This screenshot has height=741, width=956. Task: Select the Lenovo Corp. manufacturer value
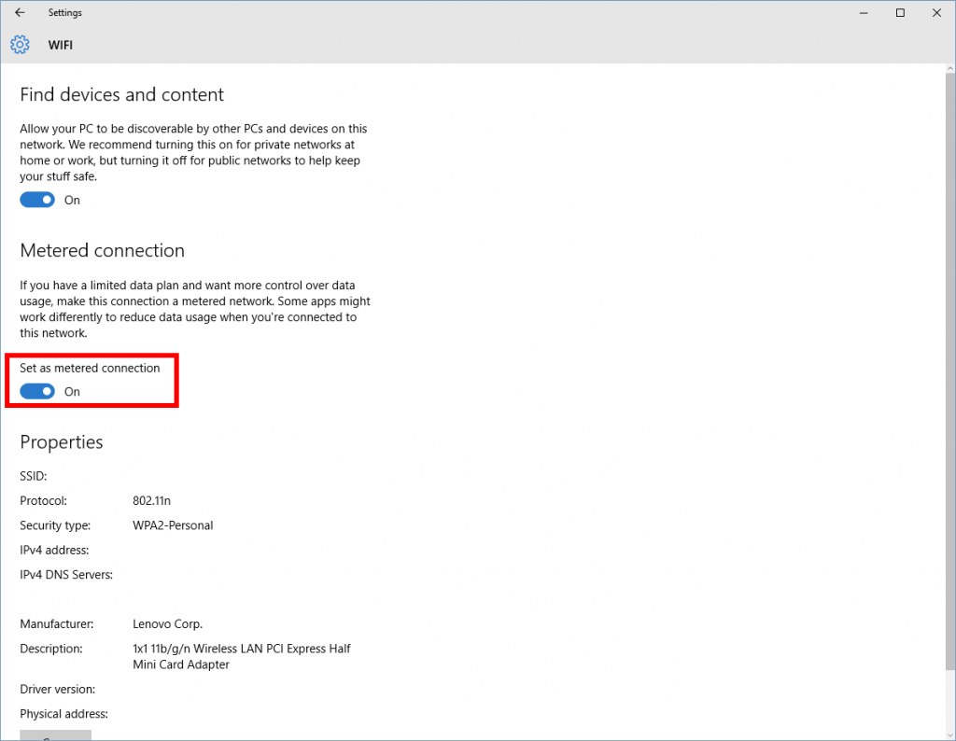click(x=168, y=624)
